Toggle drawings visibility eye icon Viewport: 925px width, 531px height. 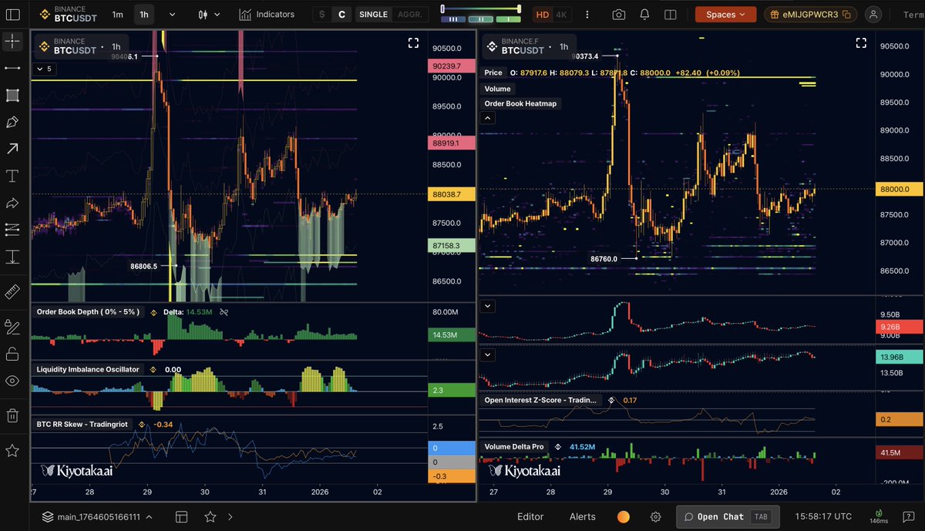(12, 381)
